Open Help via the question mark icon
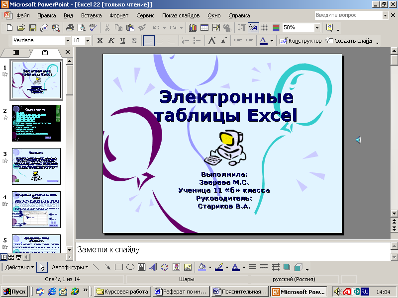 [x=329, y=28]
